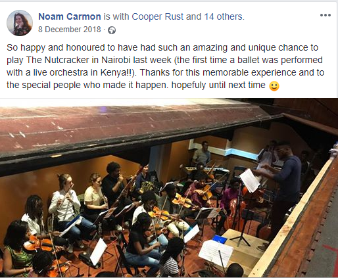This screenshot has height=278, width=338.
Task: Open Noam Carmon's profile picture
Action: (20, 23)
